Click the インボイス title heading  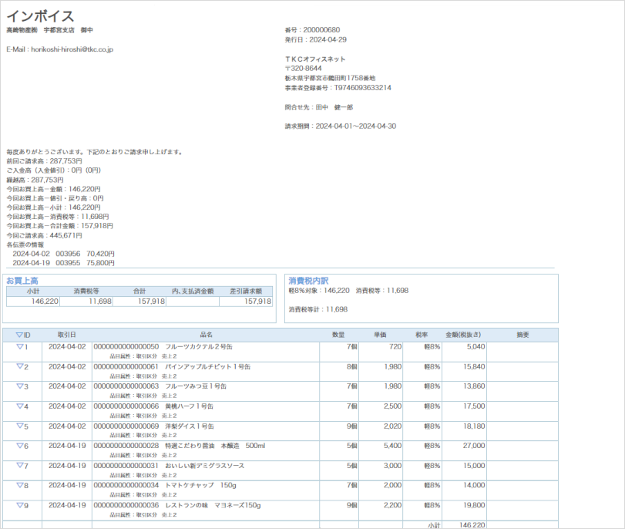pos(41,16)
